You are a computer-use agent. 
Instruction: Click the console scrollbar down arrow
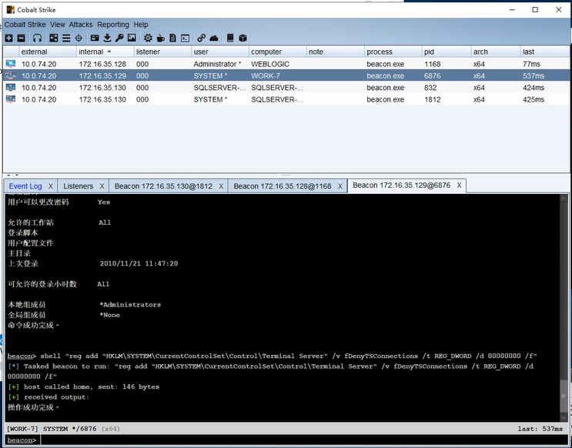click(564, 418)
